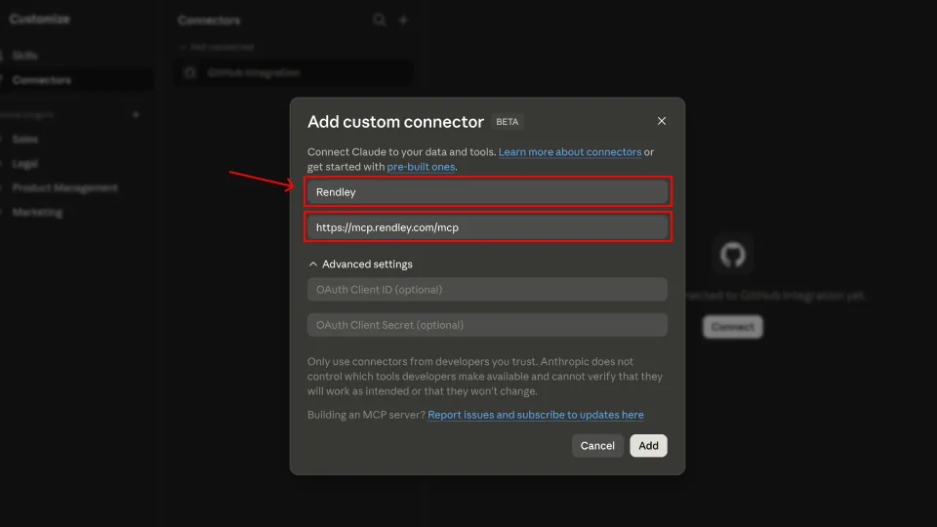Open the pre-built ones link
Image resolution: width=937 pixels, height=527 pixels.
click(x=421, y=167)
